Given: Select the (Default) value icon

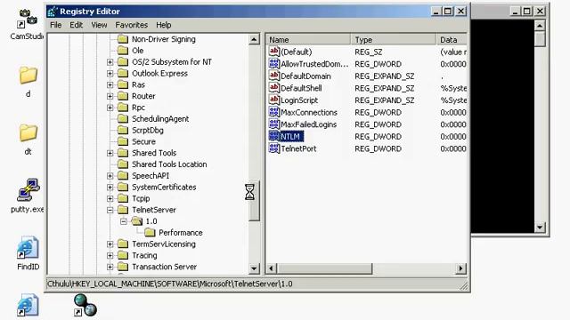Looking at the screenshot, I should point(273,52).
